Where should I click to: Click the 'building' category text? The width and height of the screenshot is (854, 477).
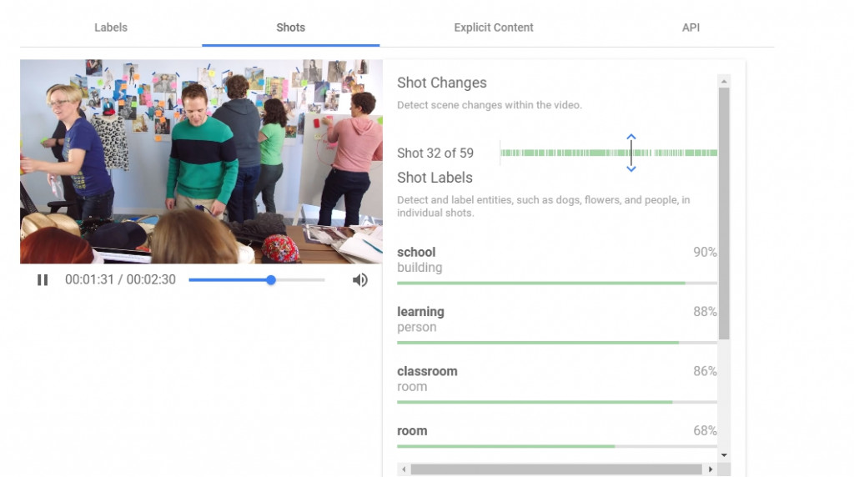pos(419,268)
